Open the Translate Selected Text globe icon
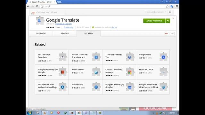205x115 pixels. click(x=130, y=57)
